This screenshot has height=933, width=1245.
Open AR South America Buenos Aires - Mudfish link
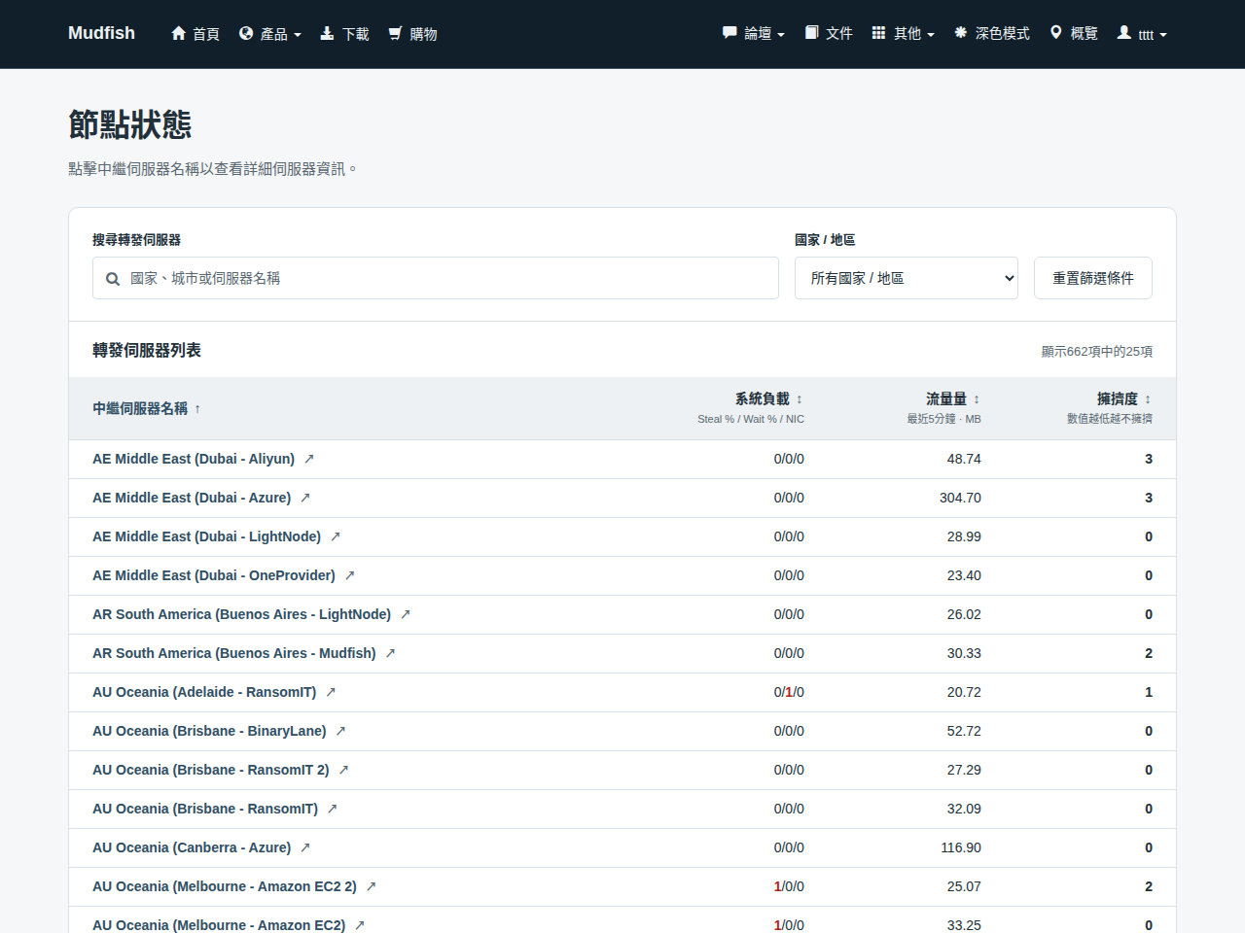tap(234, 653)
